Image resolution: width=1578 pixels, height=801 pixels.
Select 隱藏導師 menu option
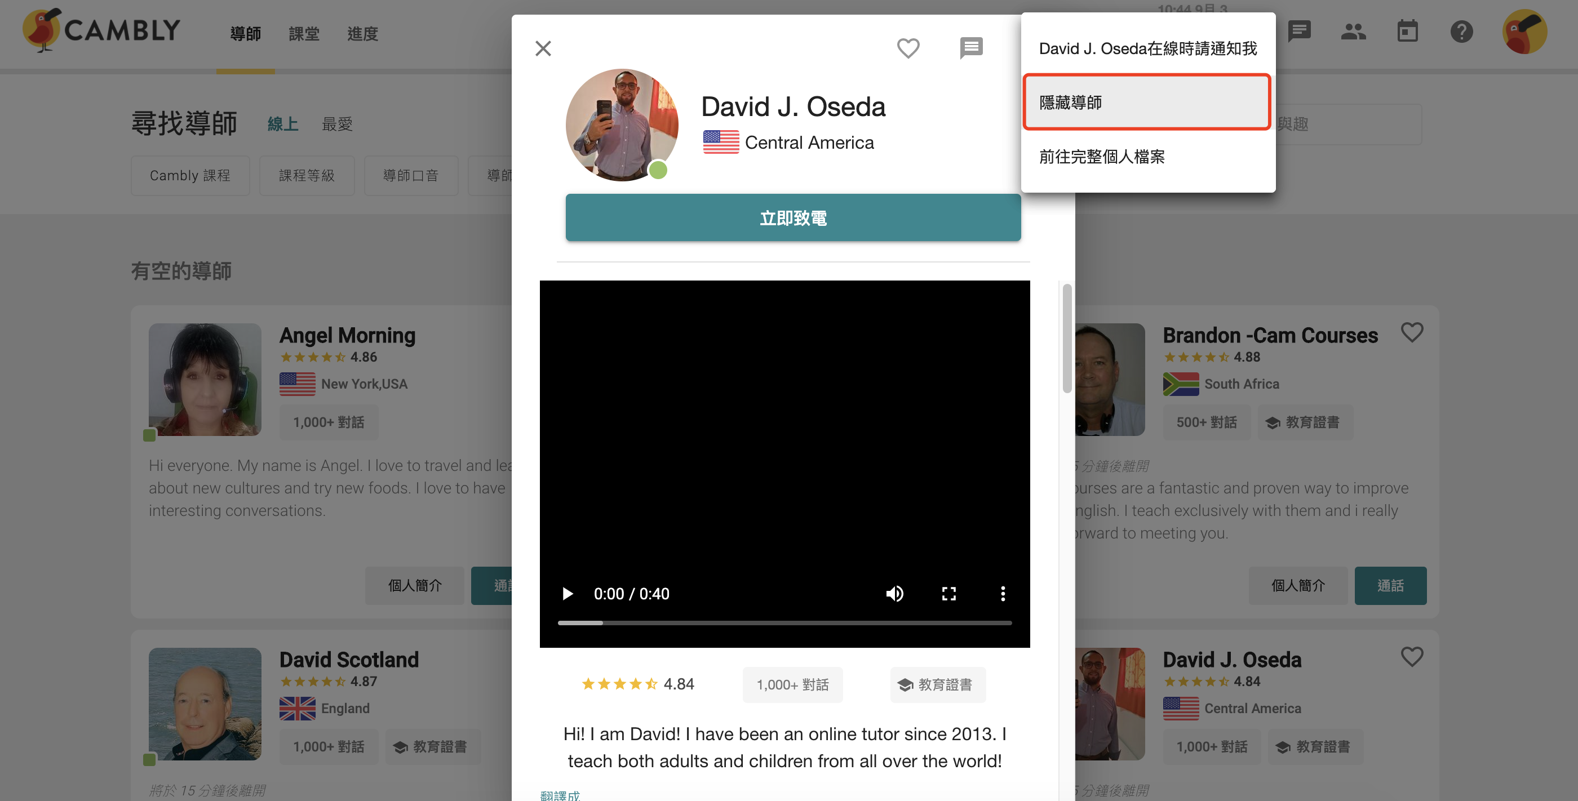click(1147, 103)
